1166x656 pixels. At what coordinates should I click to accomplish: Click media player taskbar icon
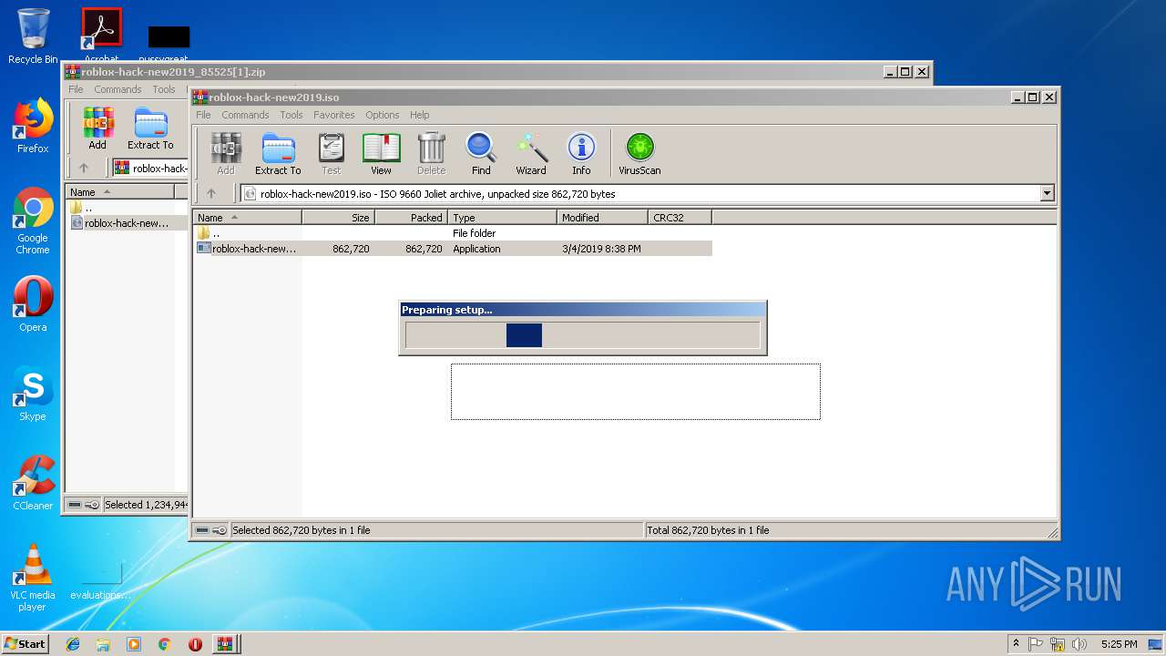(134, 644)
